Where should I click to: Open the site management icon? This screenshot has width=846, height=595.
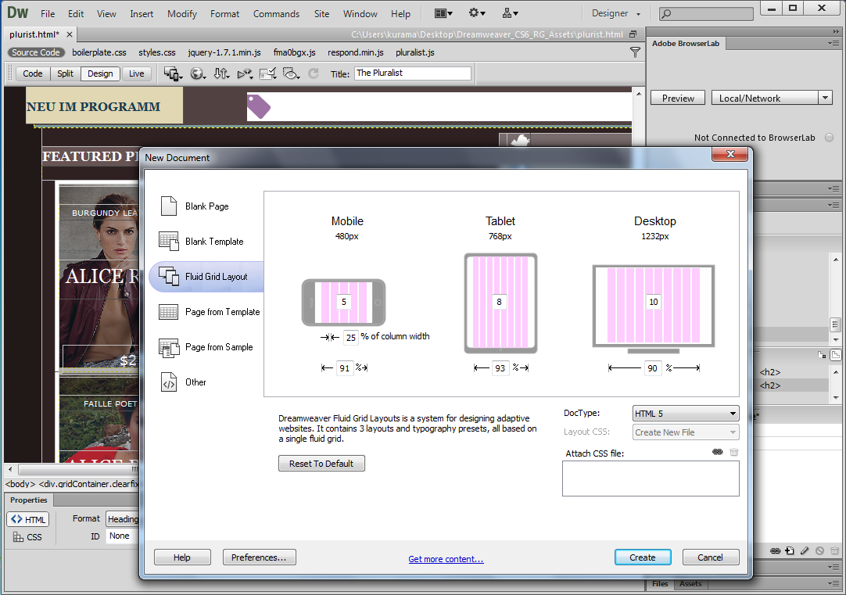tap(510, 13)
